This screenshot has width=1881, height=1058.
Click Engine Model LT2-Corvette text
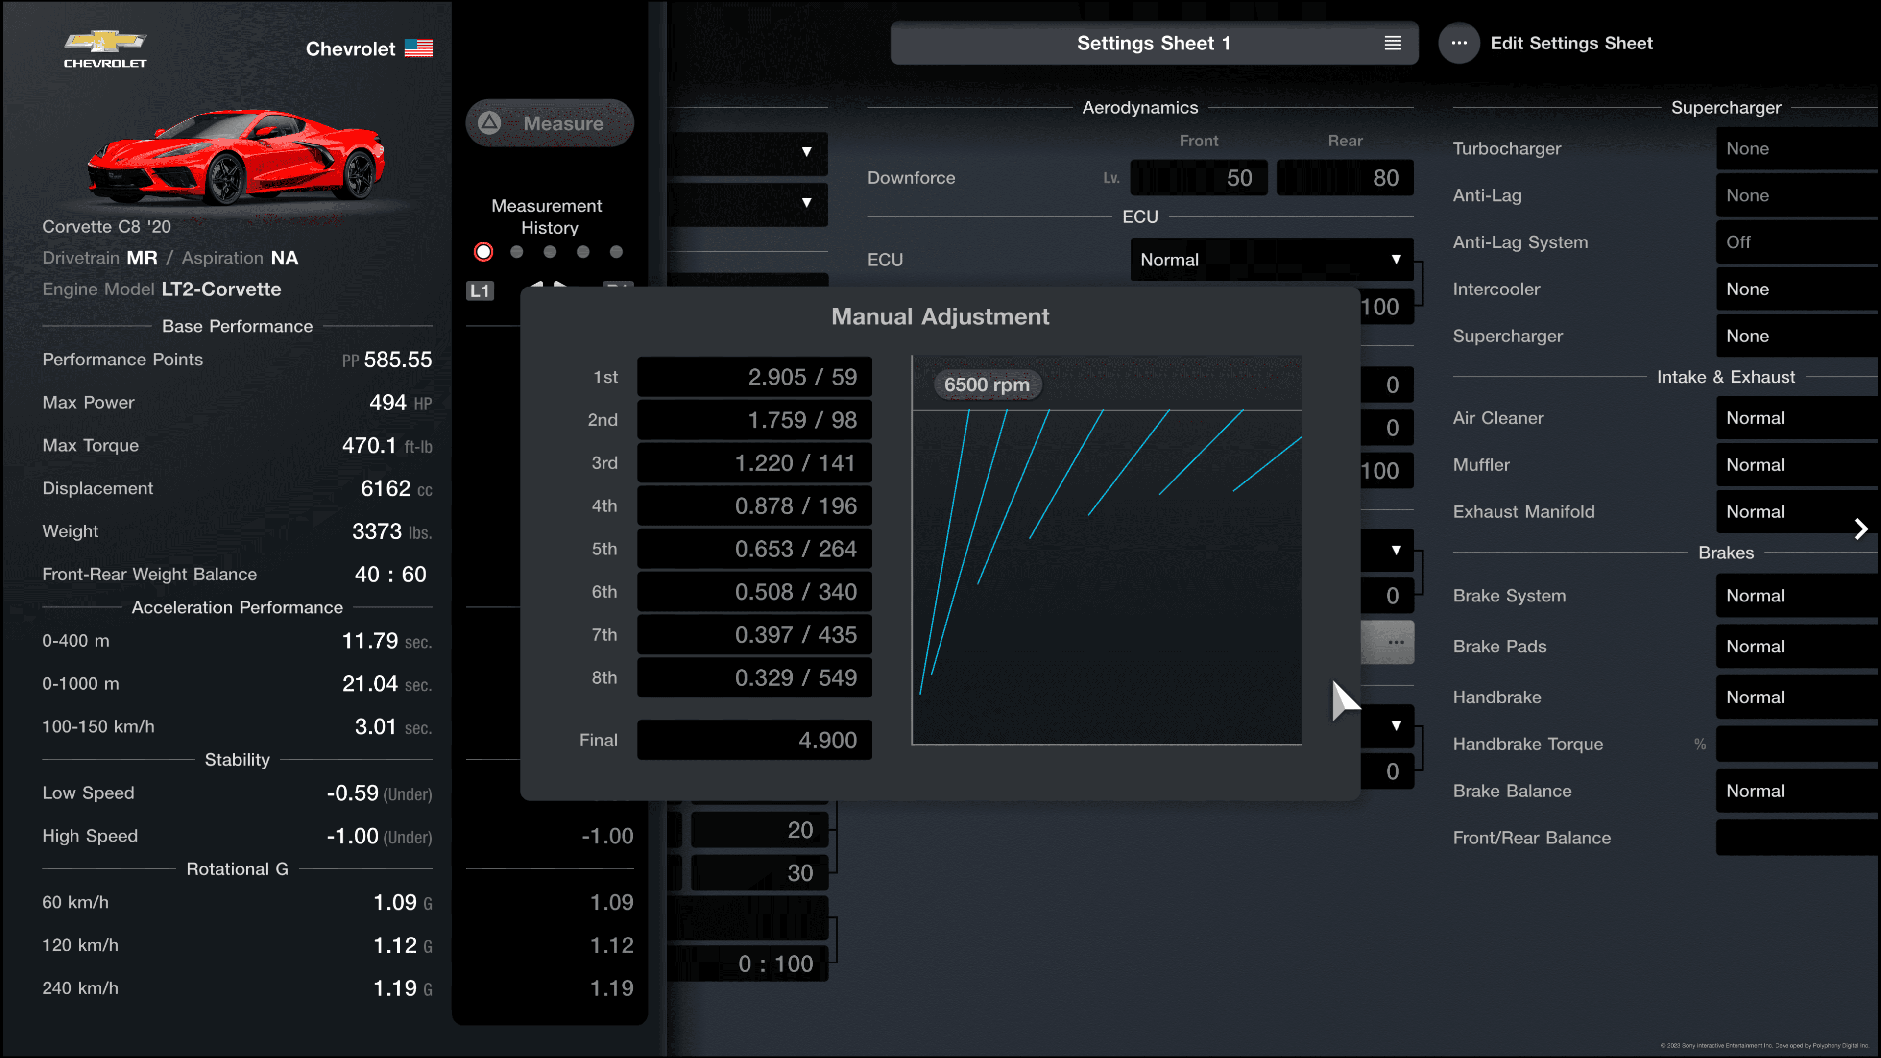[161, 289]
